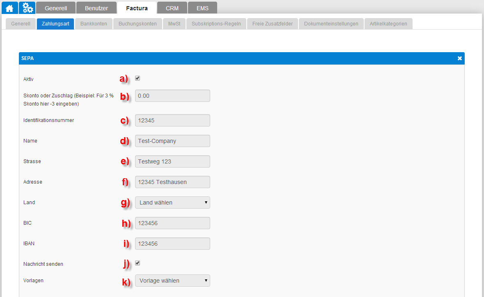
Task: Open the home icon tab
Action: [x=9, y=8]
